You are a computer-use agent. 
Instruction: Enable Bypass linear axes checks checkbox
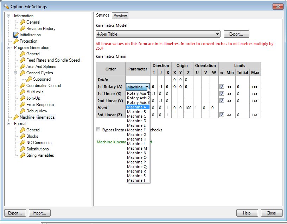[x=98, y=130]
